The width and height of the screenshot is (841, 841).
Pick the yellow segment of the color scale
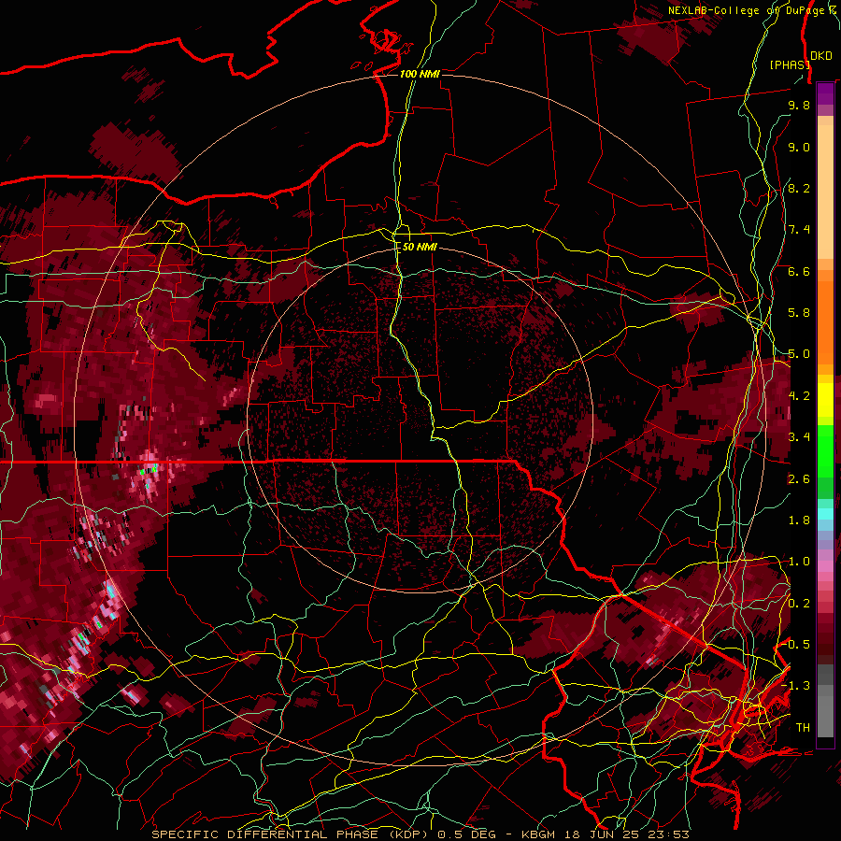[x=825, y=400]
